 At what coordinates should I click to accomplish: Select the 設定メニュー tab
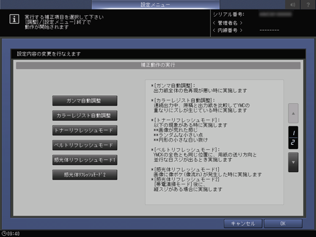pyautogui.click(x=155, y=5)
